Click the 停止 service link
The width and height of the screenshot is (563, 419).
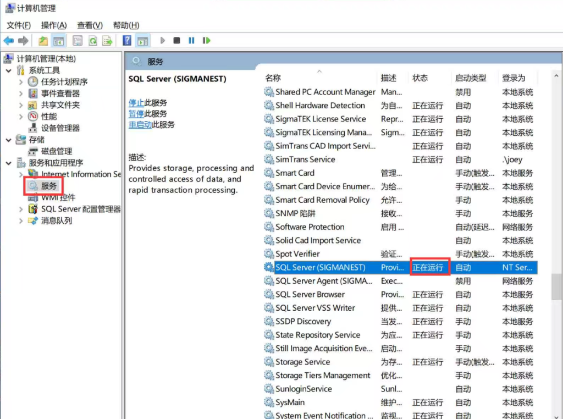[x=136, y=103]
